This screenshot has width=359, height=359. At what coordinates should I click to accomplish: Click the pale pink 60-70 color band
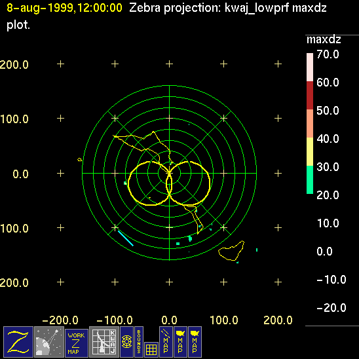[310, 67]
